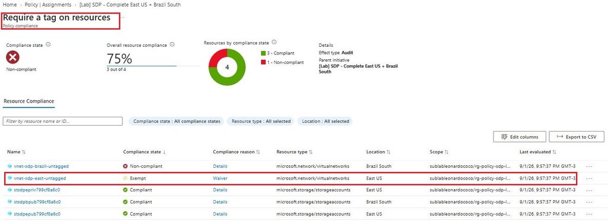Sort by Compliance reason column
Screen dimensions: 608x221
[236, 152]
